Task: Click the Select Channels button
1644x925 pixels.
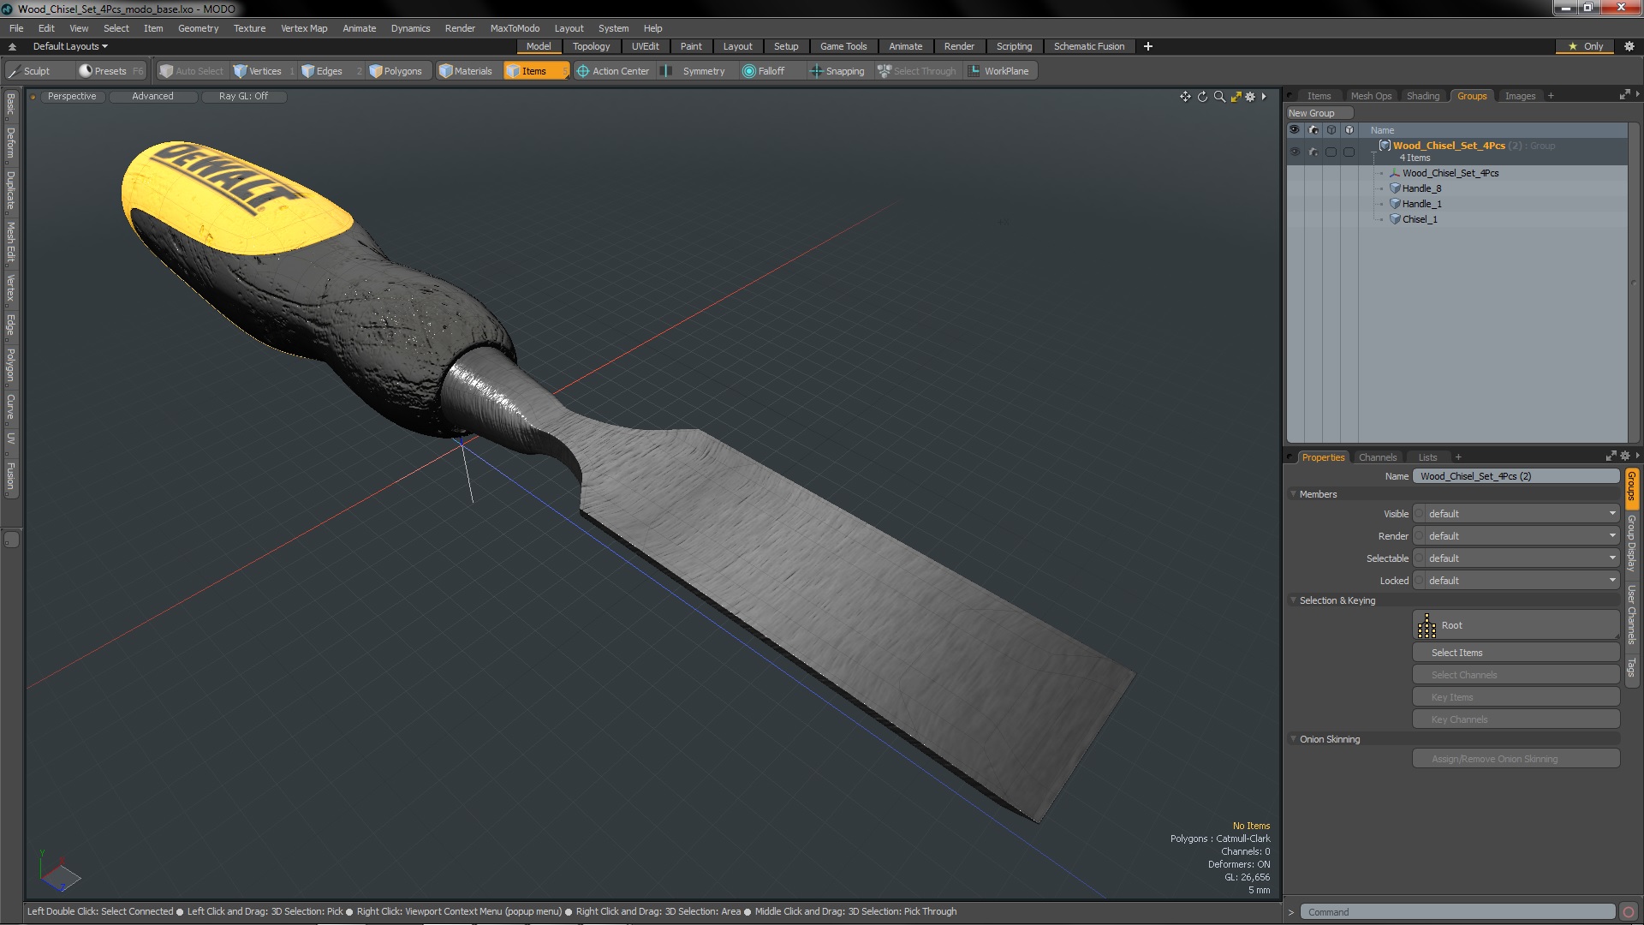Action: 1516,675
